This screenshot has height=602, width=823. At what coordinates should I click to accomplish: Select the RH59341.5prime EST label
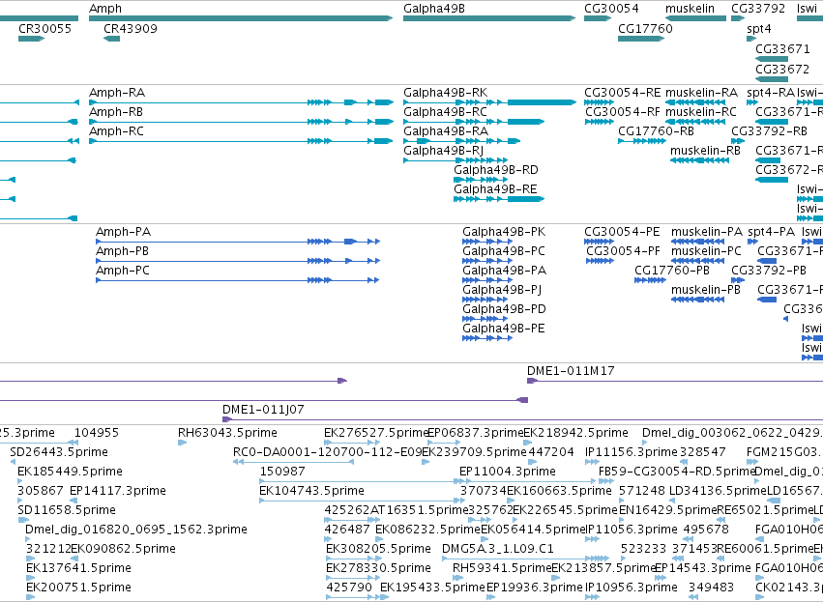click(x=502, y=568)
